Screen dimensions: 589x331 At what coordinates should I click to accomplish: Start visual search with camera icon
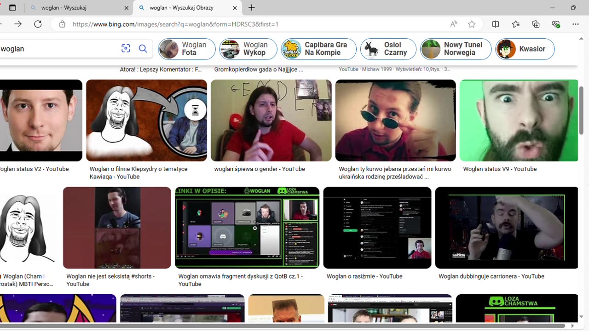[126, 49]
